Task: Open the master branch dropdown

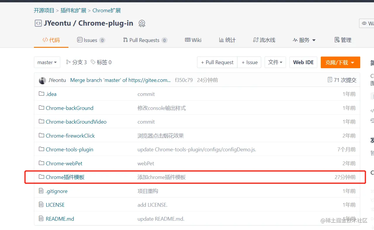Action: pos(47,62)
